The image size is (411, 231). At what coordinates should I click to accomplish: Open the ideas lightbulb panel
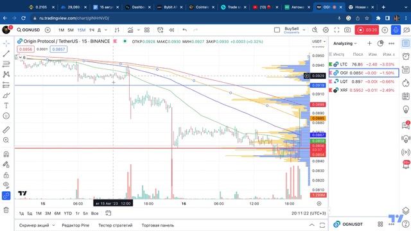click(406, 109)
